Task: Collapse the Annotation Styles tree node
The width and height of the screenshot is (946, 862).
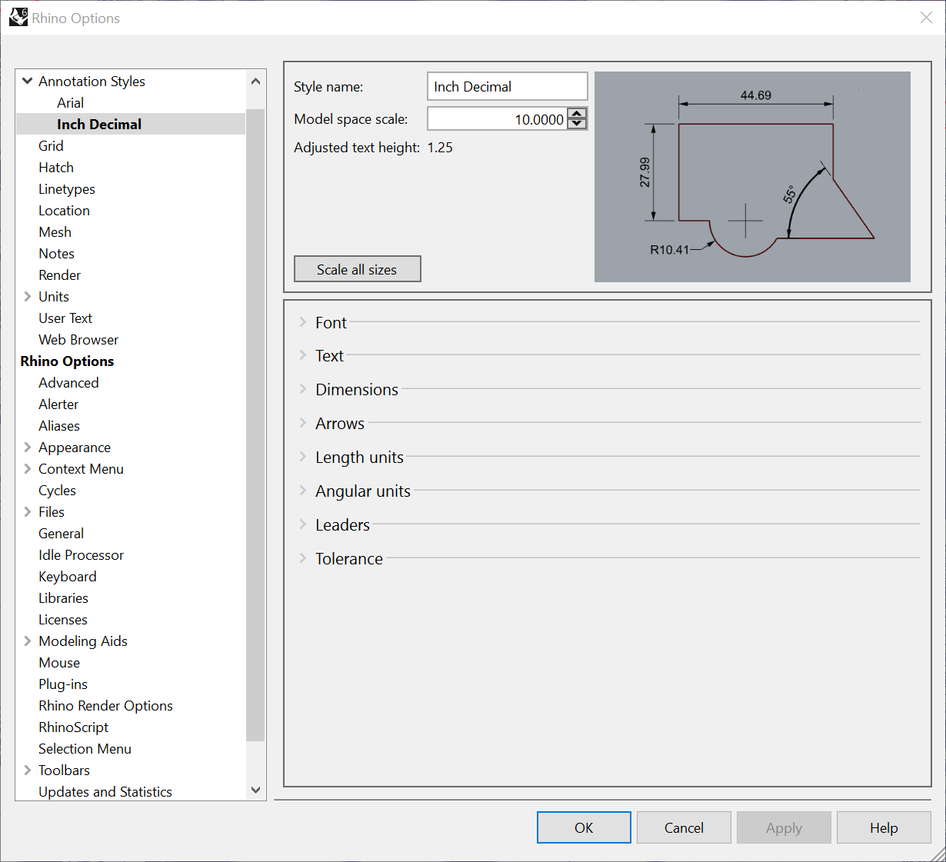Action: pyautogui.click(x=26, y=81)
